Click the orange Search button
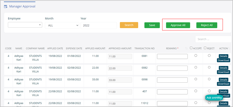Image resolution: width=233 pixels, height=107 pixels. [x=129, y=25]
